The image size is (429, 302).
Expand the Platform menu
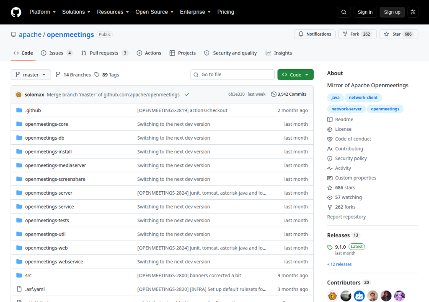[x=42, y=12]
